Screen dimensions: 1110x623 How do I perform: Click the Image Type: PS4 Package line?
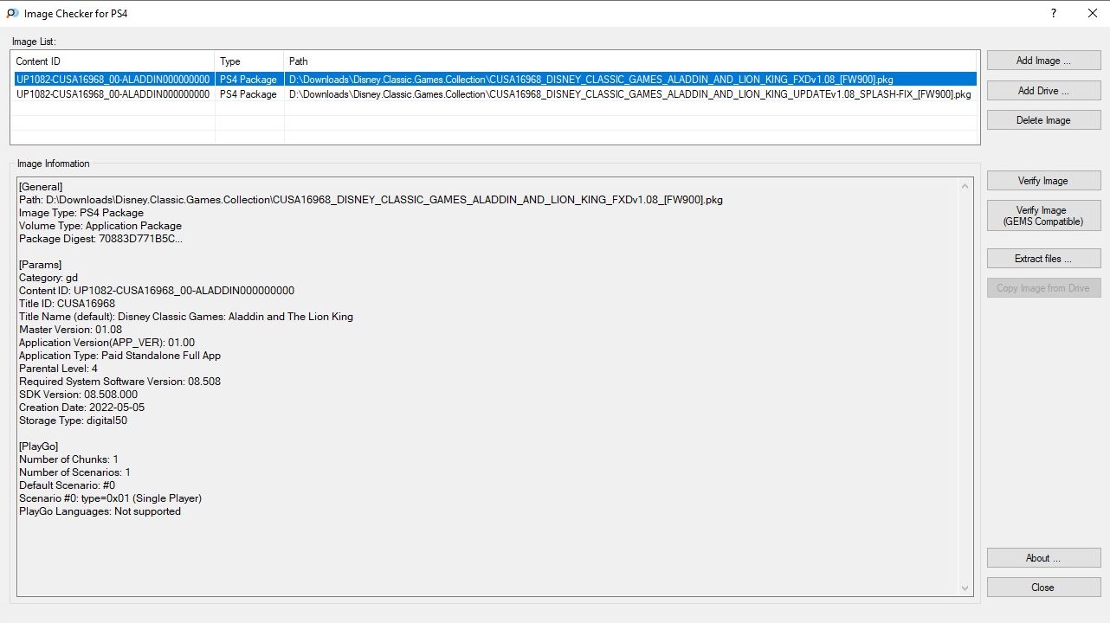pyautogui.click(x=81, y=213)
